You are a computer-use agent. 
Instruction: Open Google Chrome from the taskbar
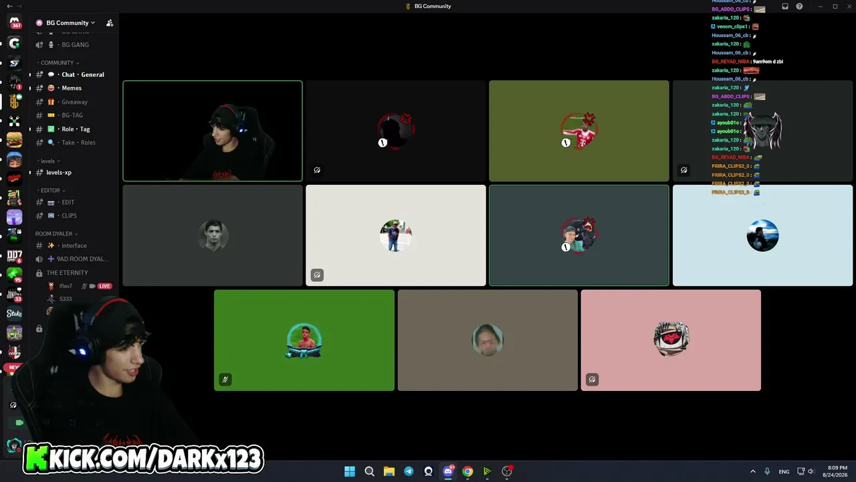[467, 471]
